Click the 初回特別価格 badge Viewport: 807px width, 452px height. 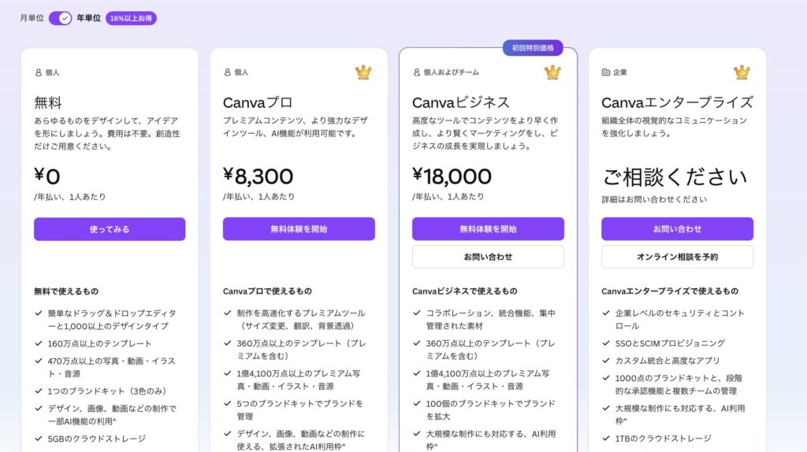pos(533,48)
